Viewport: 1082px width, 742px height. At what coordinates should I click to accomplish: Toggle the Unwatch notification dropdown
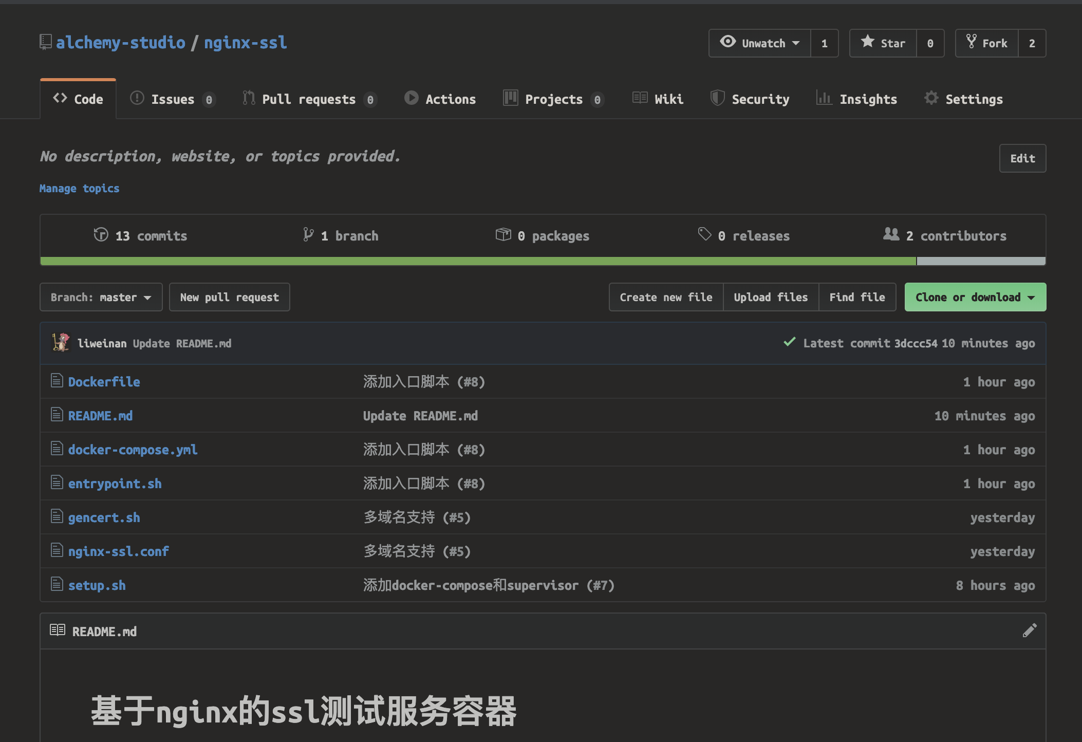[x=760, y=43]
